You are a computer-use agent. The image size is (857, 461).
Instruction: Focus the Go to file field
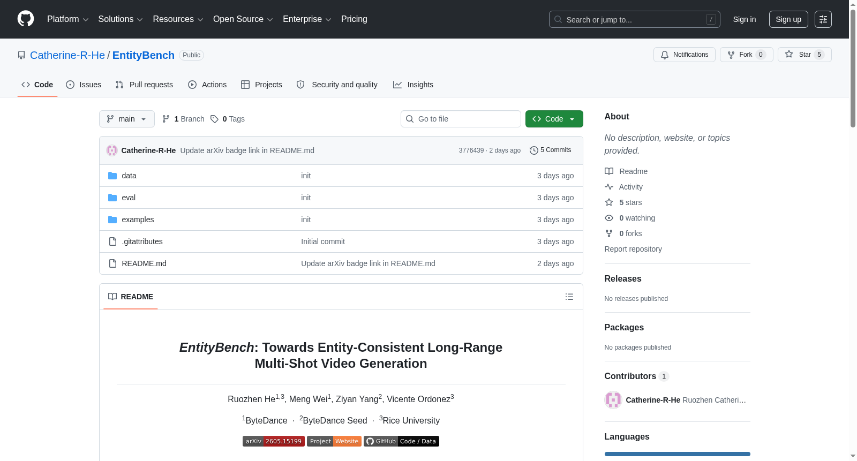tap(461, 119)
